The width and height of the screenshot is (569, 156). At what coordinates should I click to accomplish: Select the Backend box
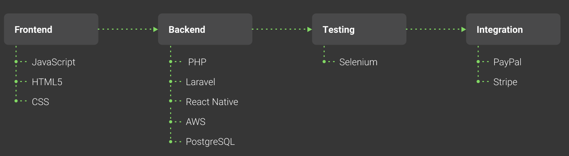coord(205,29)
